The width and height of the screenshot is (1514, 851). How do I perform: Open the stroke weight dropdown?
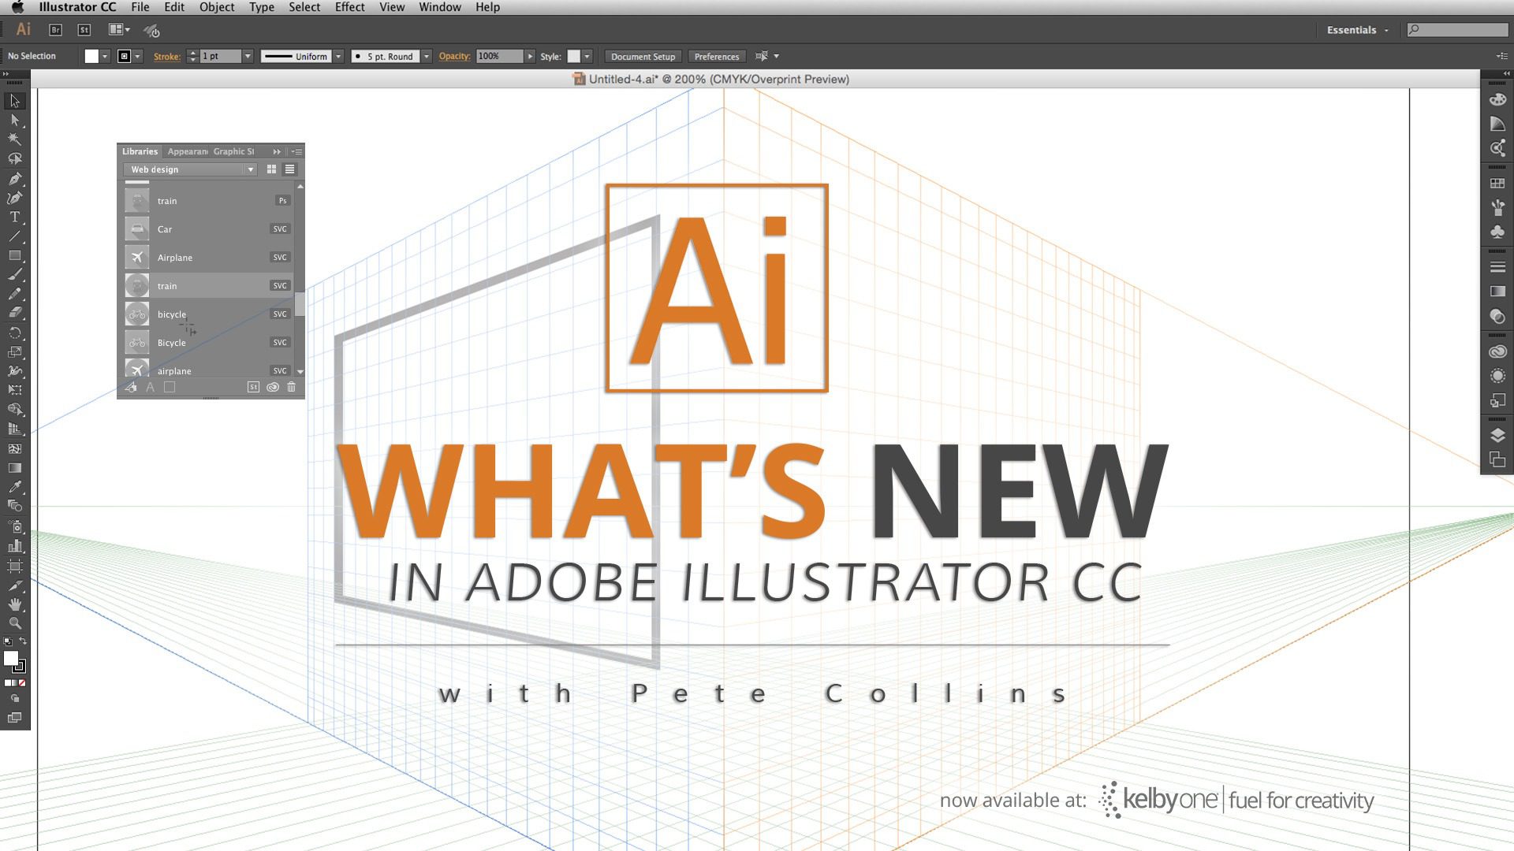click(248, 56)
